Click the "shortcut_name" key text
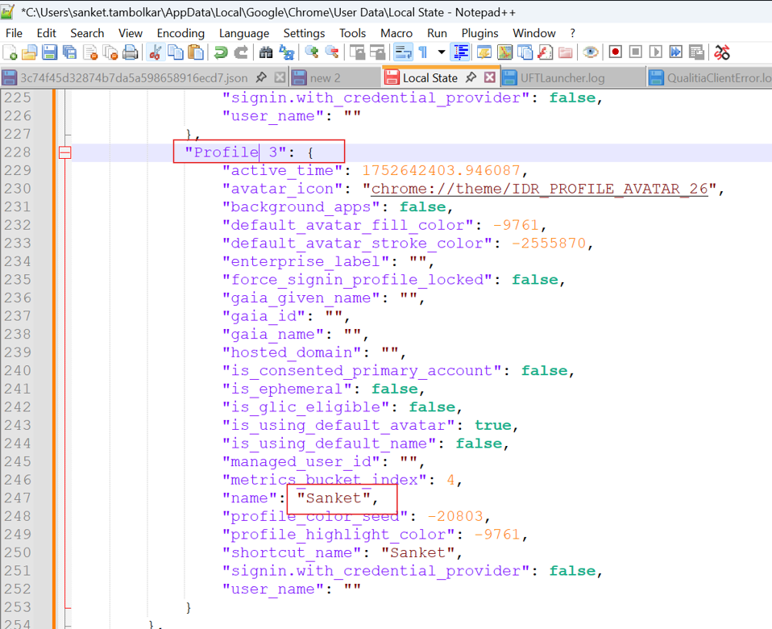 tap(292, 552)
